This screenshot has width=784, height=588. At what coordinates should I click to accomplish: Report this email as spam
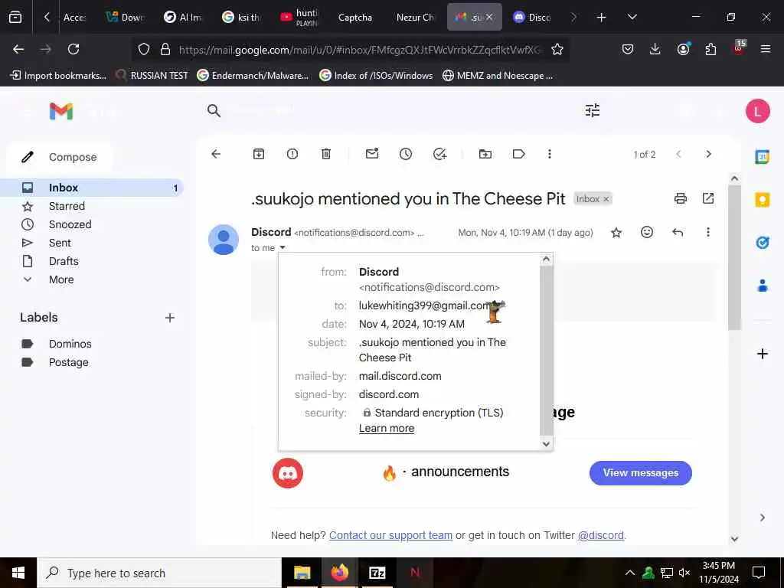point(292,154)
